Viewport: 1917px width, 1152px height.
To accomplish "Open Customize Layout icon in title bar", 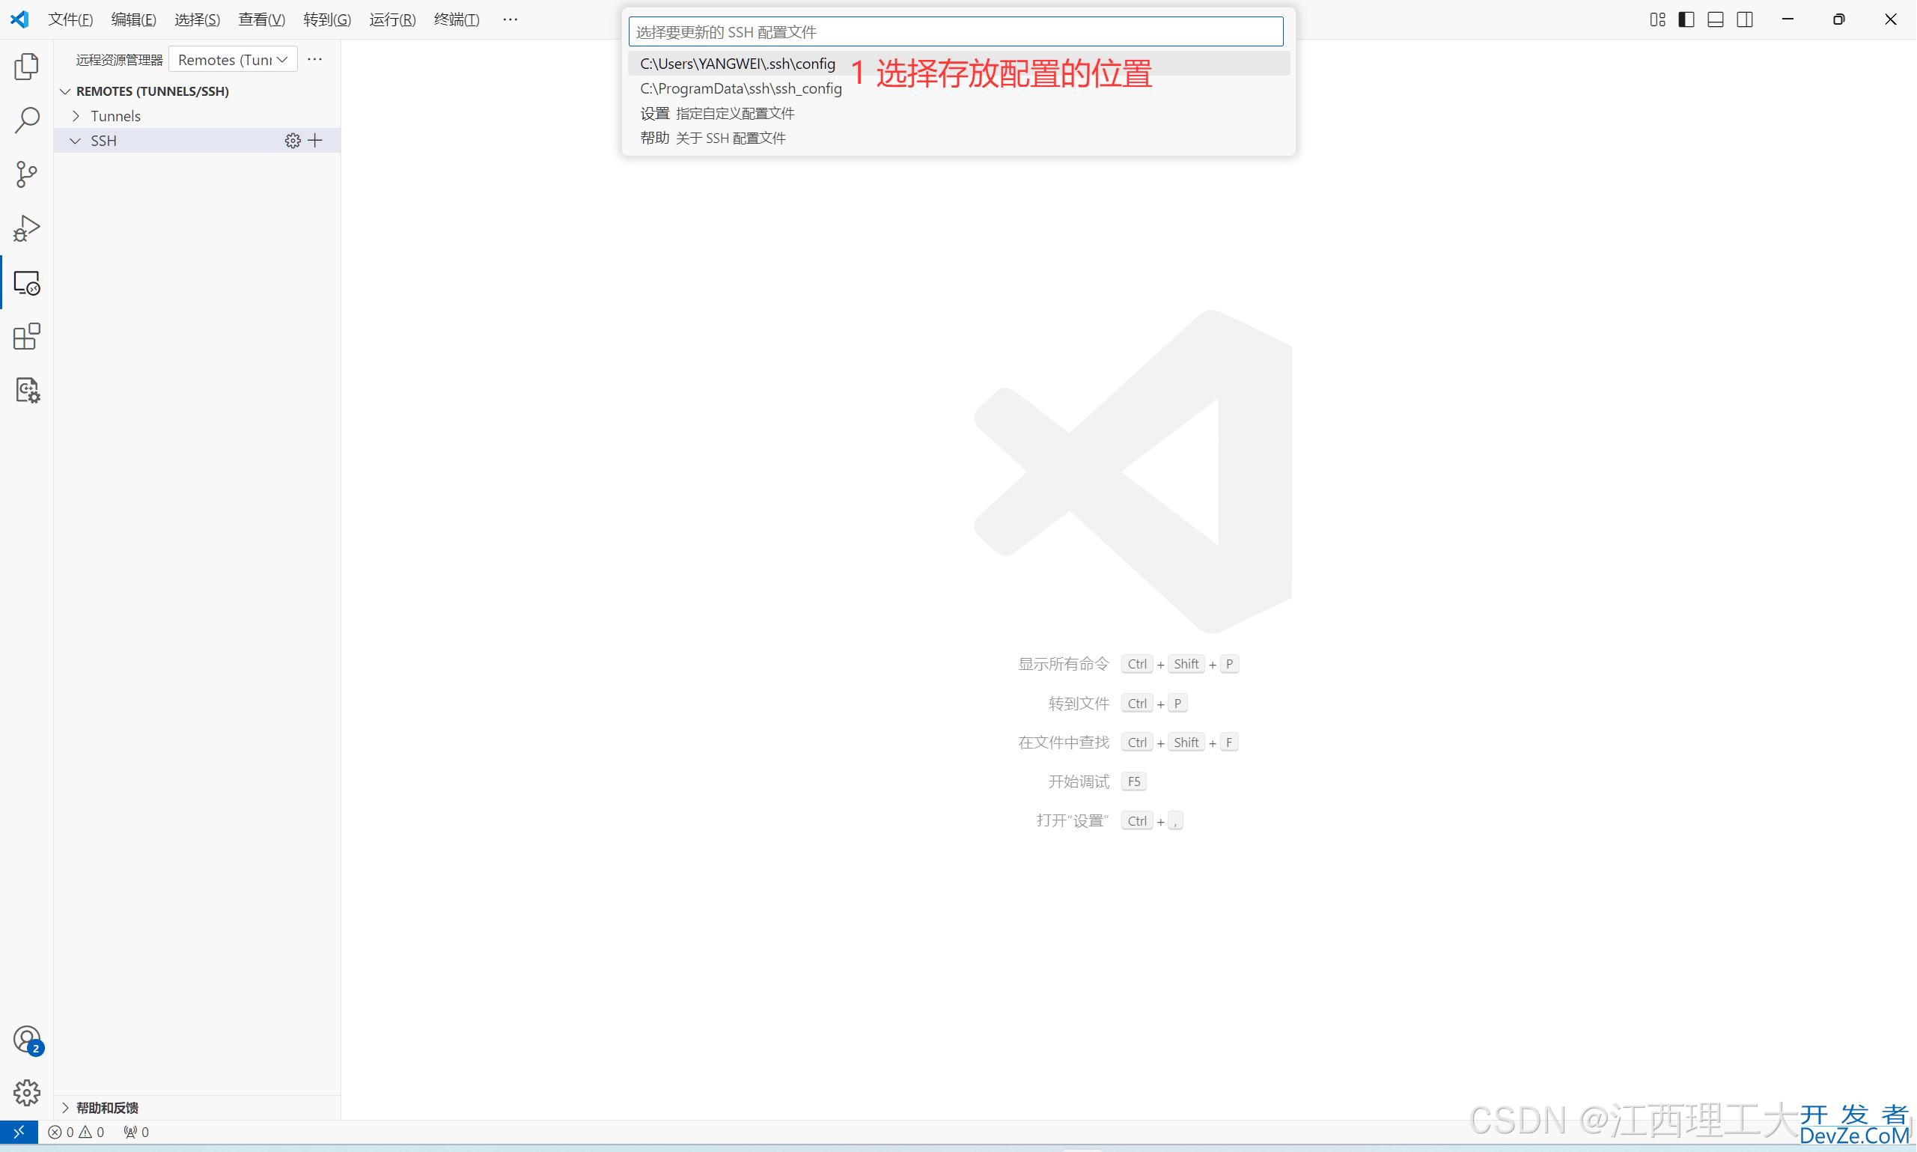I will [x=1657, y=19].
